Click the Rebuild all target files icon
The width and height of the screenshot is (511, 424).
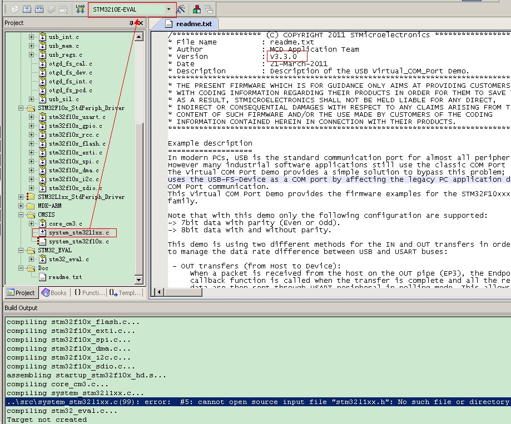click(x=39, y=9)
